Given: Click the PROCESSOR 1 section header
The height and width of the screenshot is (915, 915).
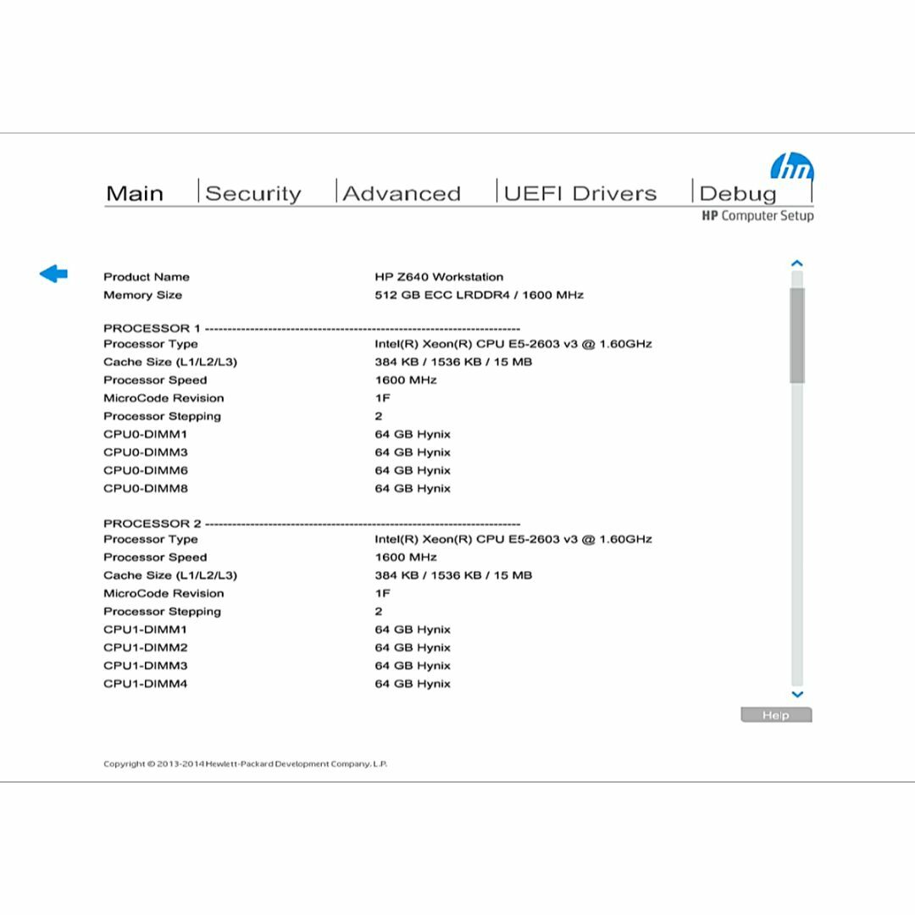Looking at the screenshot, I should point(152,328).
